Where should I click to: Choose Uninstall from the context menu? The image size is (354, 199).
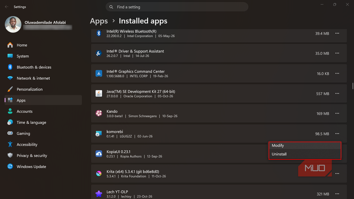pos(305,154)
